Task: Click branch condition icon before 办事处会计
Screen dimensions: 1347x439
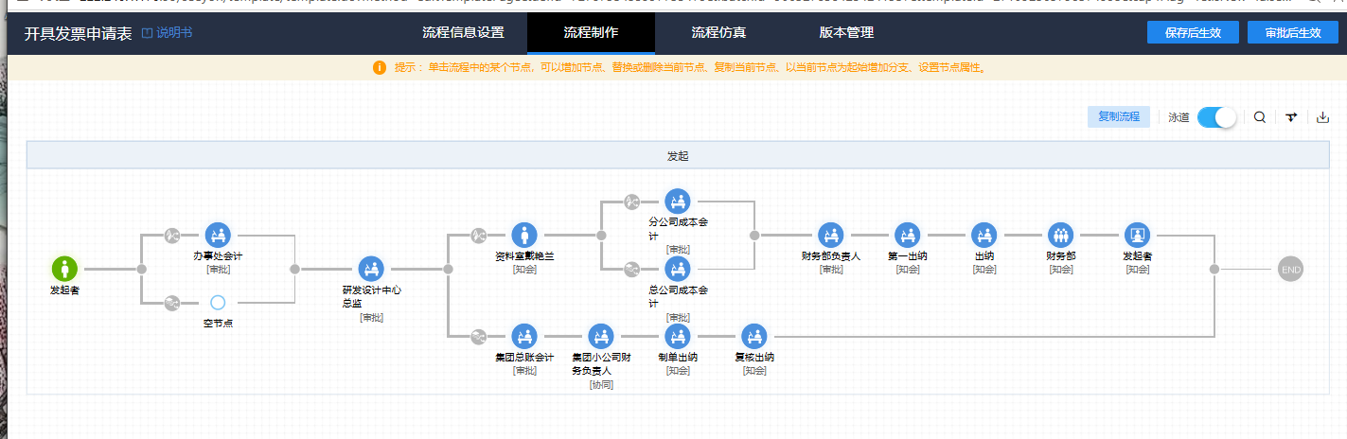Action: (x=172, y=235)
